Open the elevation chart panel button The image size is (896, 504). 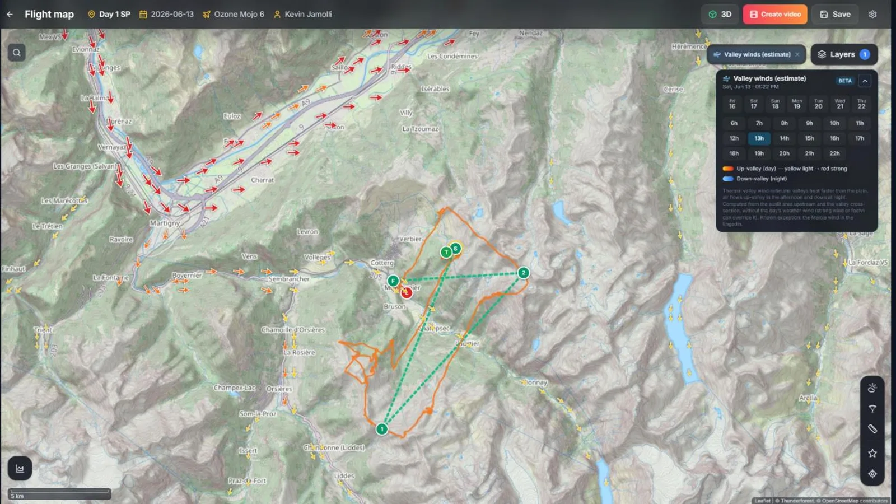click(x=20, y=469)
